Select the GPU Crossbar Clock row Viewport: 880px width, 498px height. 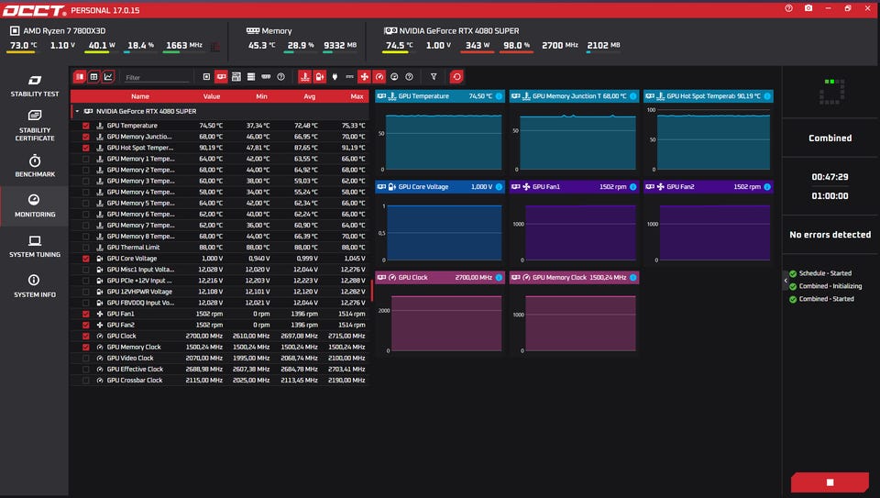[x=220, y=381]
